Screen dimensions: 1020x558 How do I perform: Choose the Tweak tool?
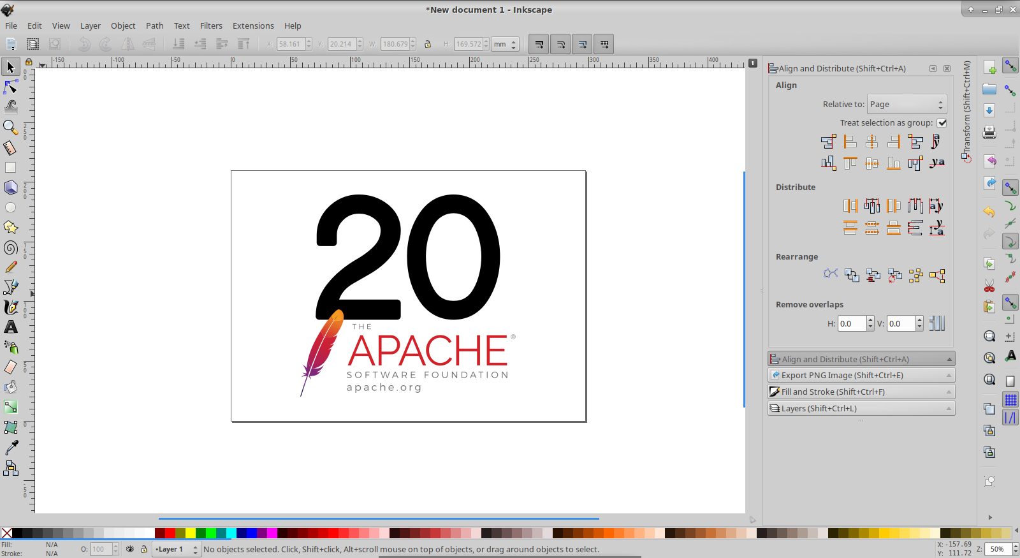click(11, 106)
